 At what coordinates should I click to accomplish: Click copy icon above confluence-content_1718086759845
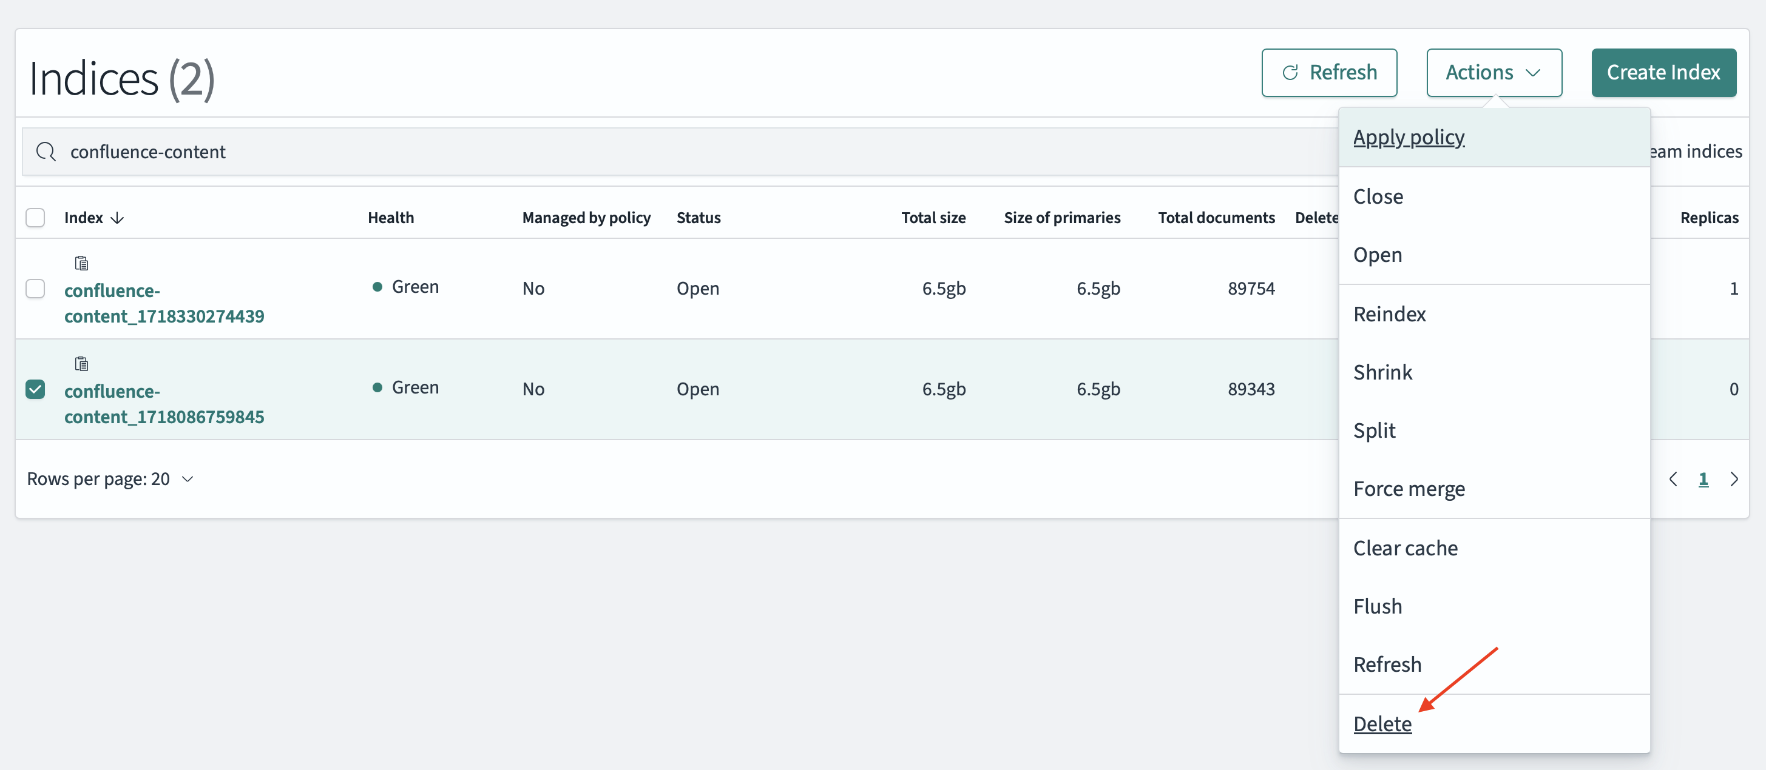click(x=81, y=364)
